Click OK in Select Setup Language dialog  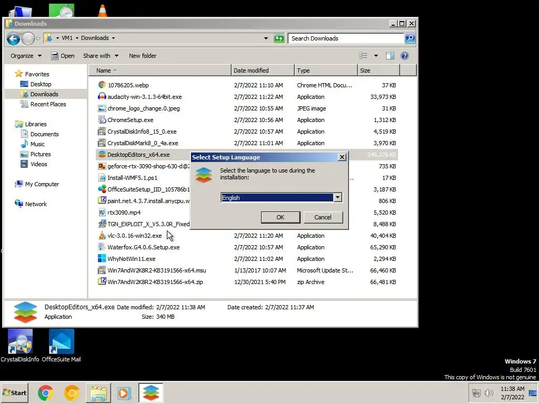tap(280, 217)
